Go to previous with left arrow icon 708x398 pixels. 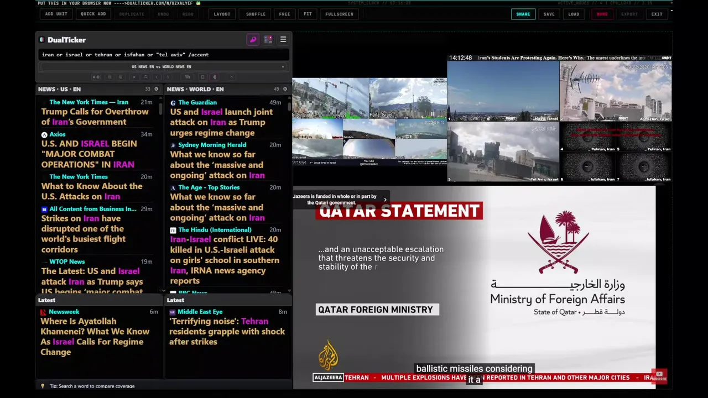(157, 77)
